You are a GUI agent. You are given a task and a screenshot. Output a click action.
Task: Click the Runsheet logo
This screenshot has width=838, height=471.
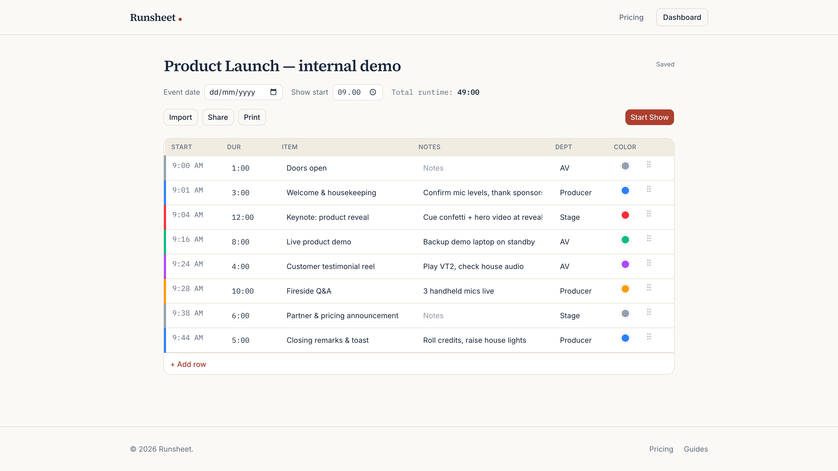[156, 18]
